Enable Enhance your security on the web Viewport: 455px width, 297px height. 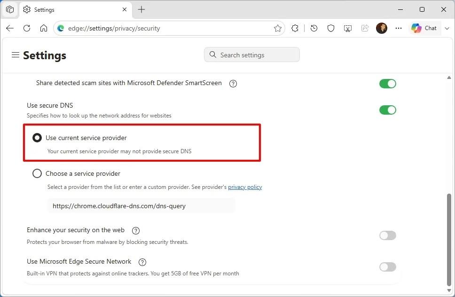click(388, 235)
